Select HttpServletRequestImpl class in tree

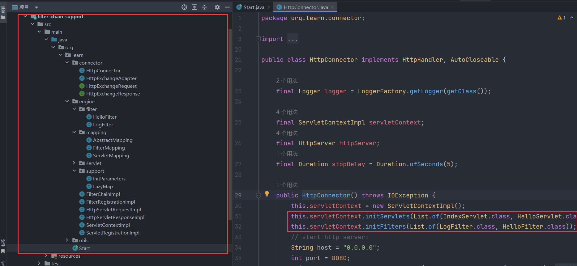[x=113, y=209]
